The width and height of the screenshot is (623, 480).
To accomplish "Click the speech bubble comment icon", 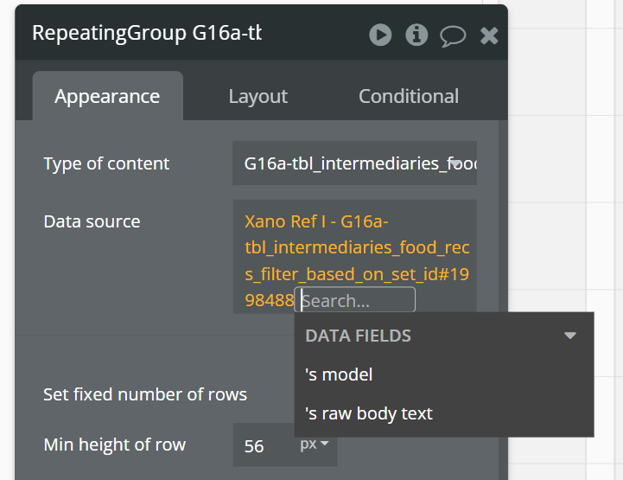I will (x=453, y=35).
